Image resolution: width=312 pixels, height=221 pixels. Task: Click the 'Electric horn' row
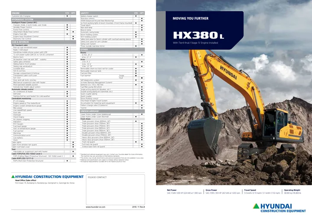click(44, 57)
